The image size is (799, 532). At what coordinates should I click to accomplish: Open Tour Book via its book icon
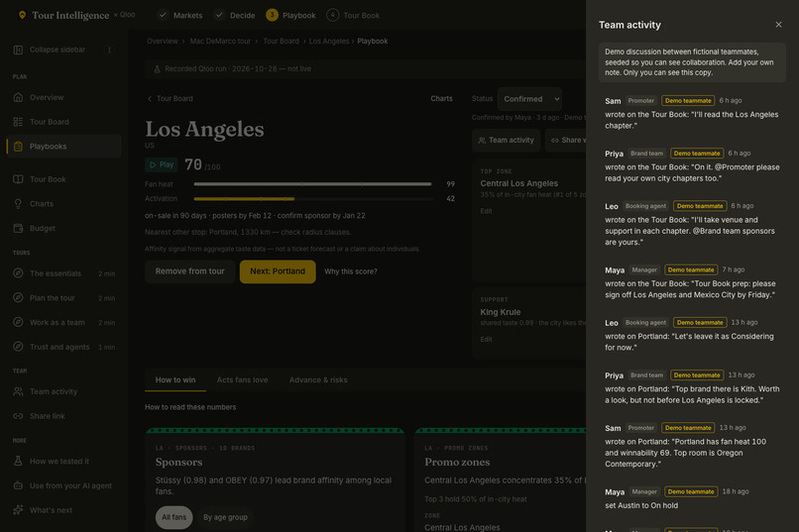pos(19,179)
